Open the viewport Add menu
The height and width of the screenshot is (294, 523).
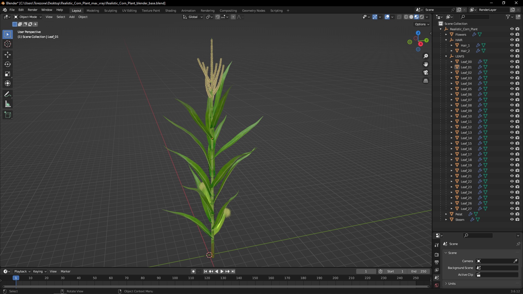(x=72, y=17)
